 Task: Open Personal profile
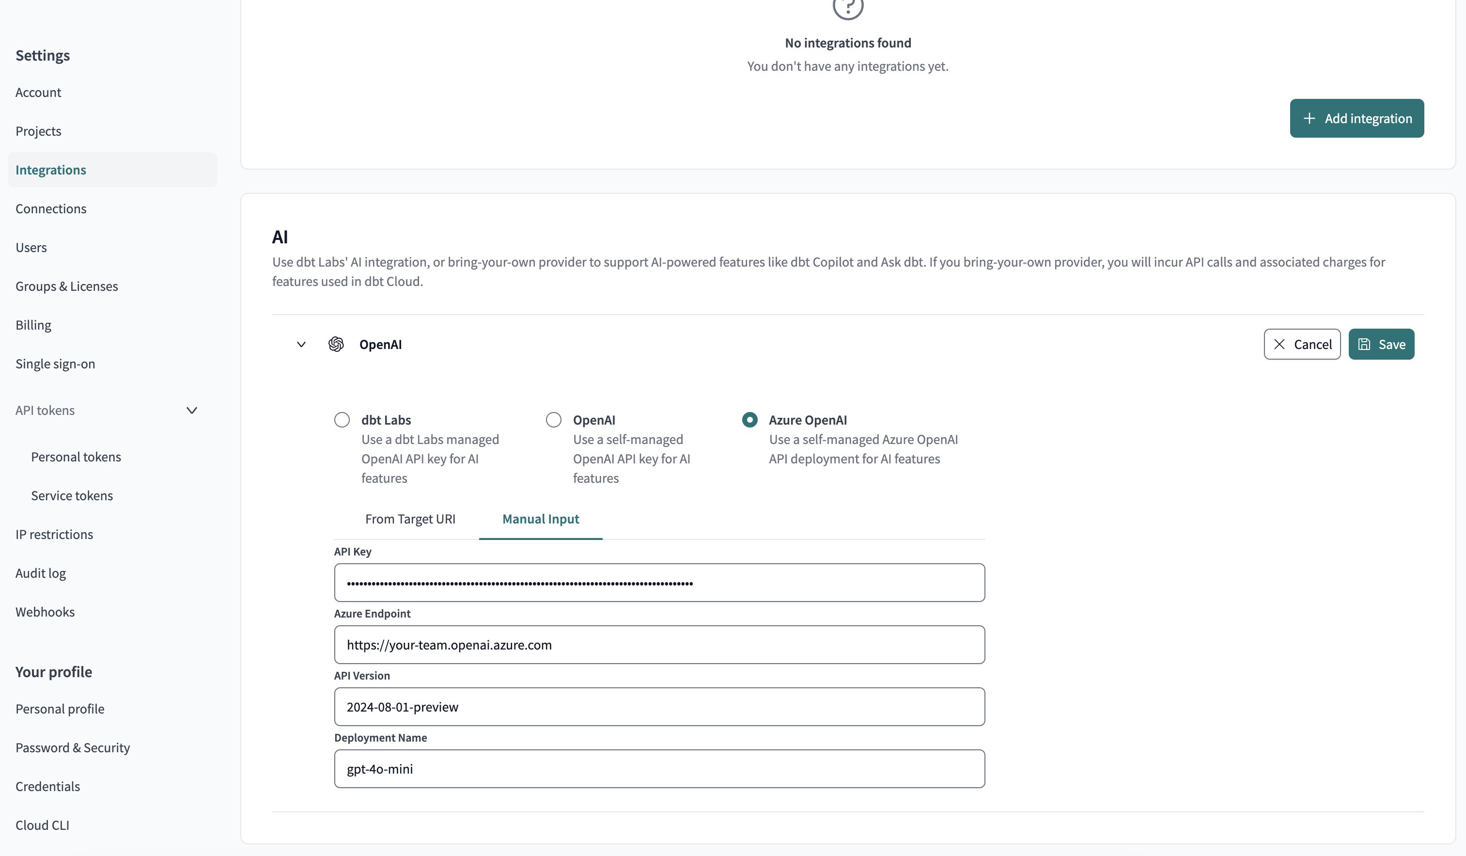60,709
